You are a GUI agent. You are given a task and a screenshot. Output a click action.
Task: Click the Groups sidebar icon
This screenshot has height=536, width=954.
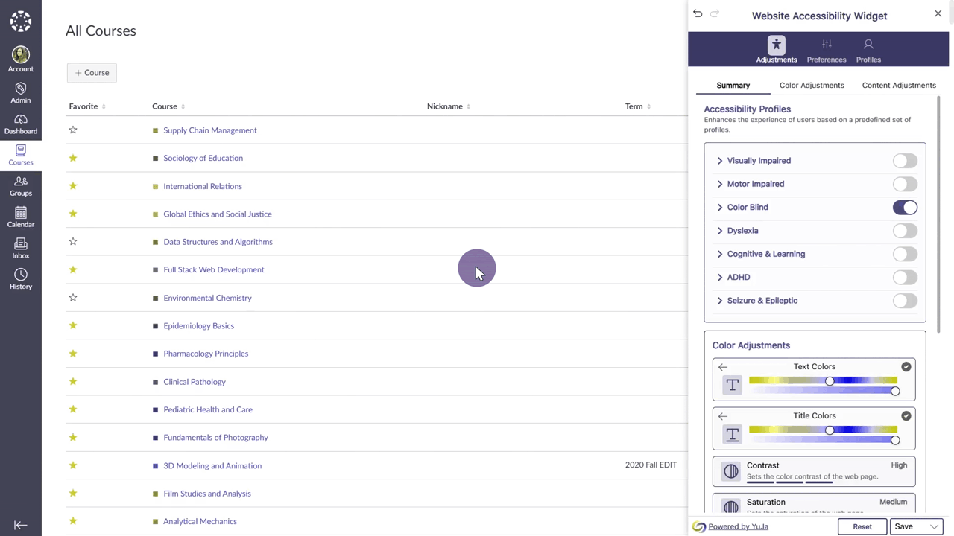pyautogui.click(x=21, y=186)
